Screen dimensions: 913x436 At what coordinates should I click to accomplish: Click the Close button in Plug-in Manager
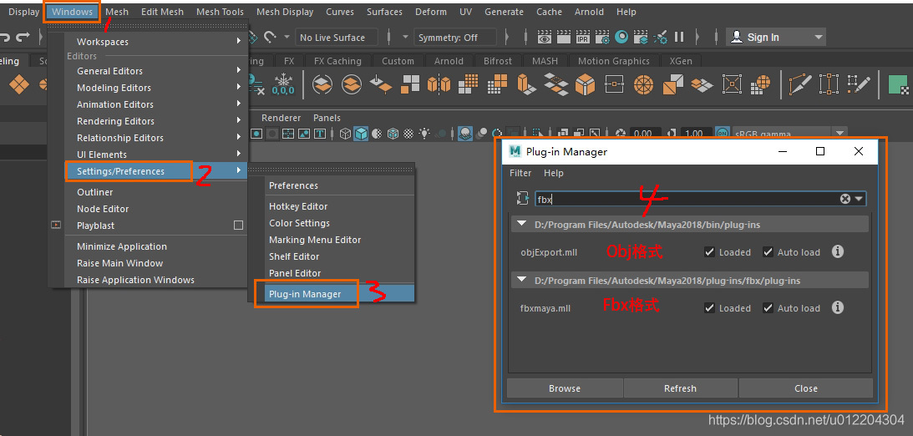click(806, 388)
